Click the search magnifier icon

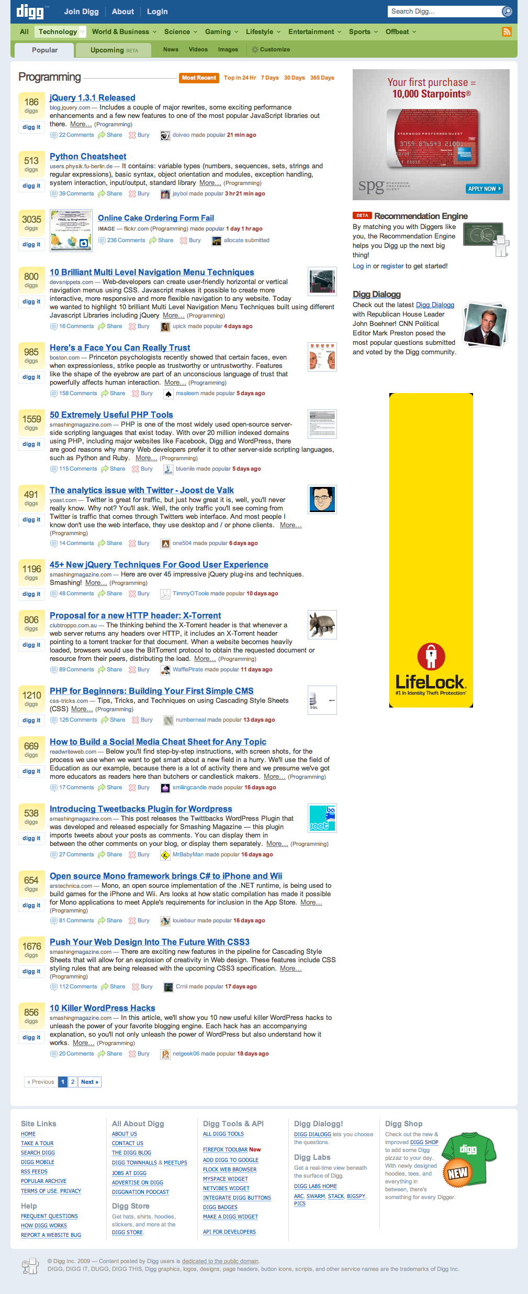tap(507, 12)
